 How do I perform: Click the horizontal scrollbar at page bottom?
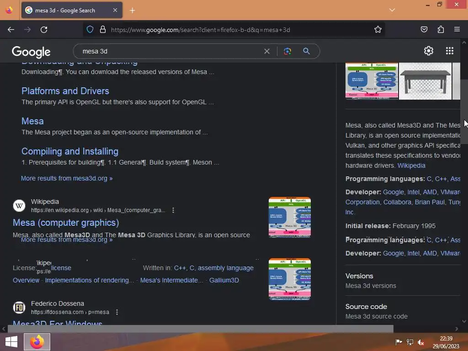(x=200, y=329)
